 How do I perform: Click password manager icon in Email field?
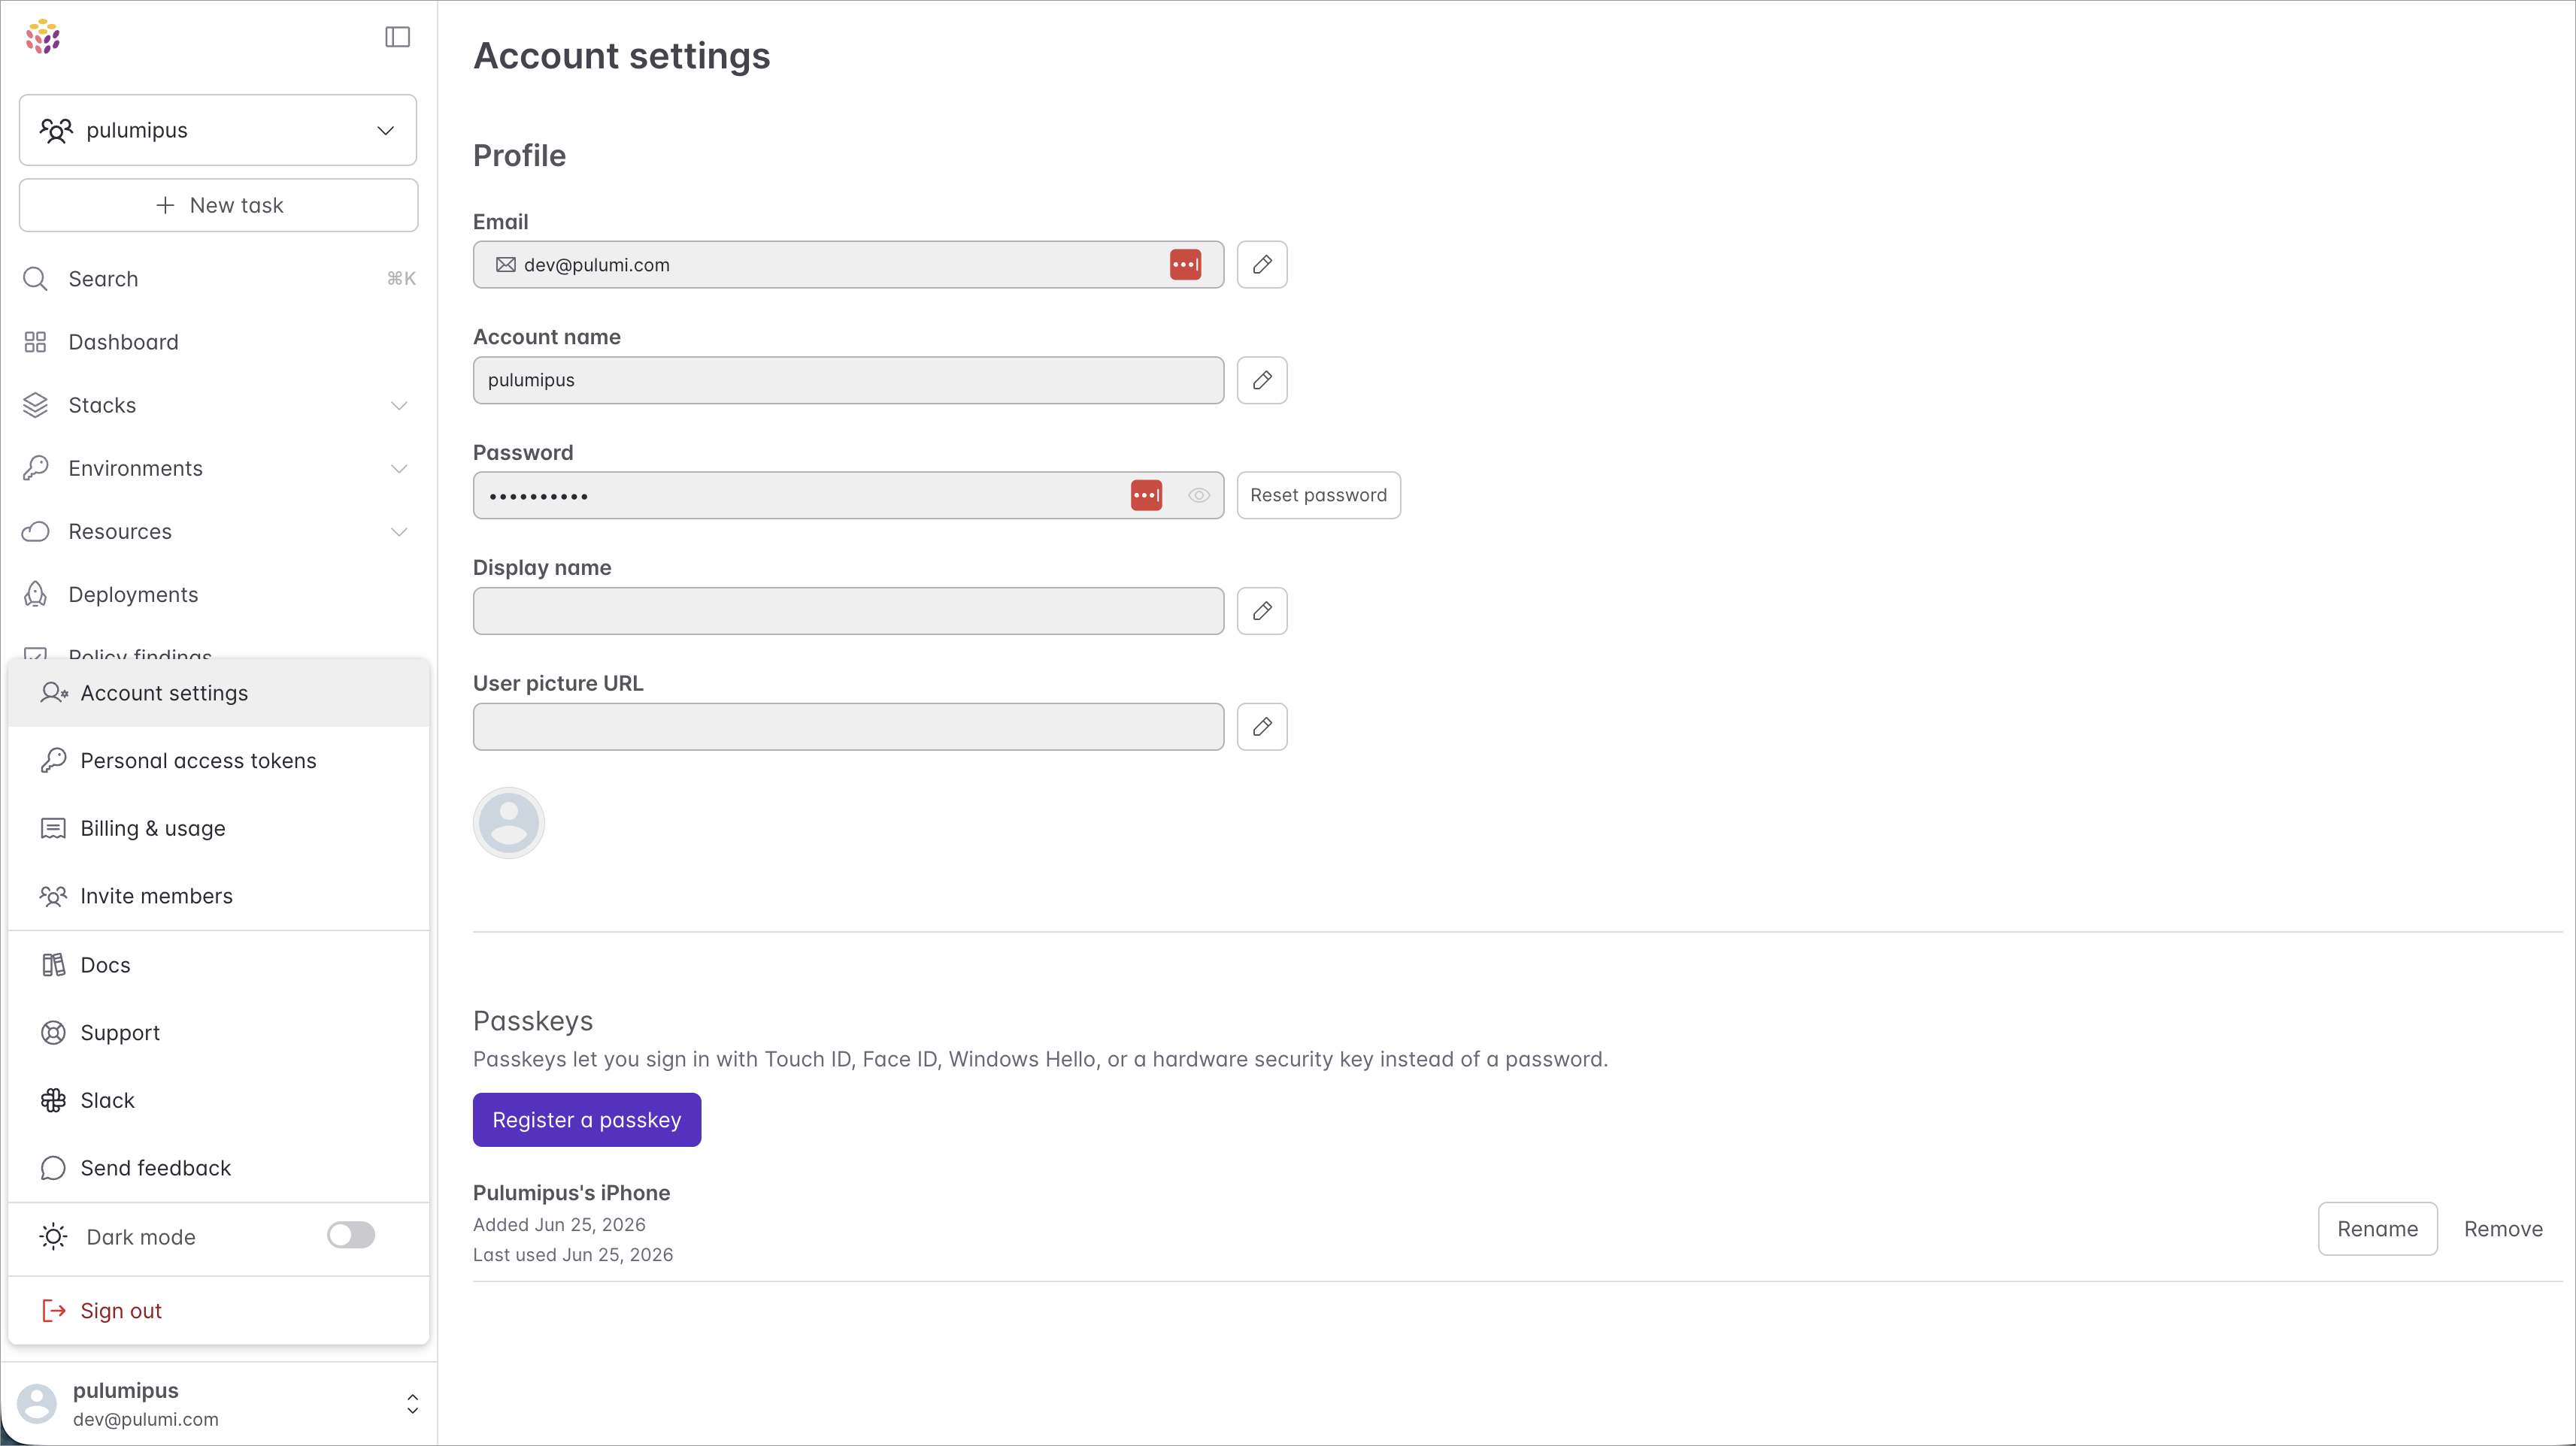pos(1186,265)
